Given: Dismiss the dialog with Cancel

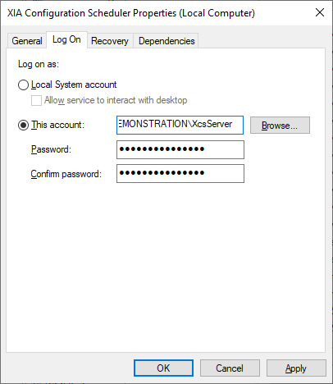Looking at the screenshot, I should 230,368.
